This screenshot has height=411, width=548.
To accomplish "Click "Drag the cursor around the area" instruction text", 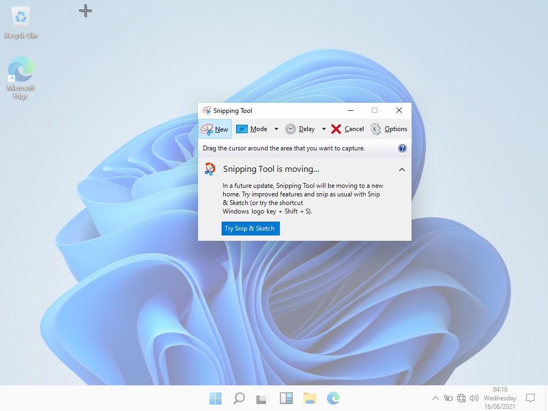I will click(x=284, y=148).
